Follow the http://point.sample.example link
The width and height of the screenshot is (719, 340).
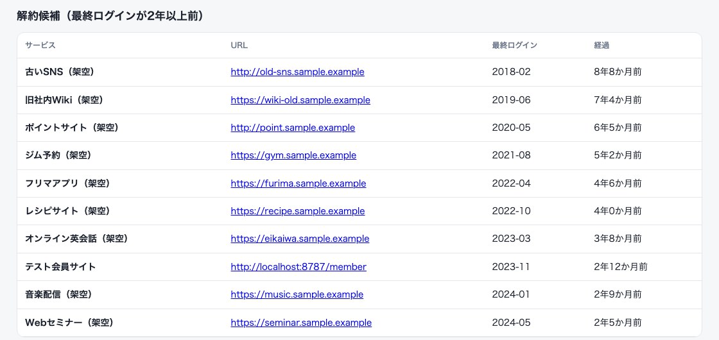tap(293, 128)
